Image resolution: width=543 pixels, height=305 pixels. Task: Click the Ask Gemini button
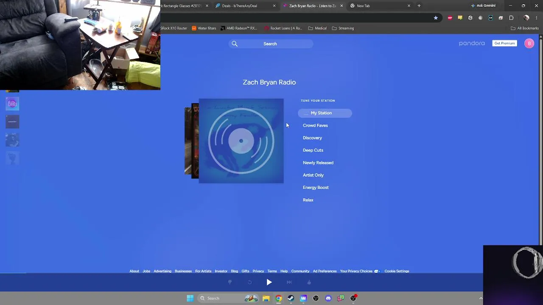click(483, 6)
